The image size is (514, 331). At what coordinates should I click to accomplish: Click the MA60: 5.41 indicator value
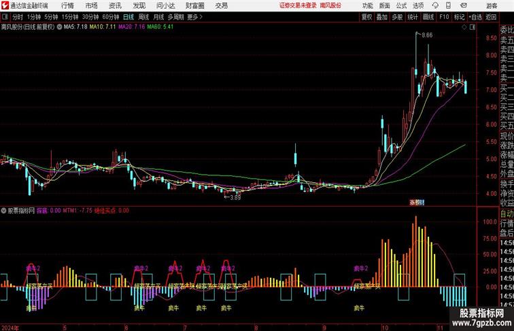160,27
